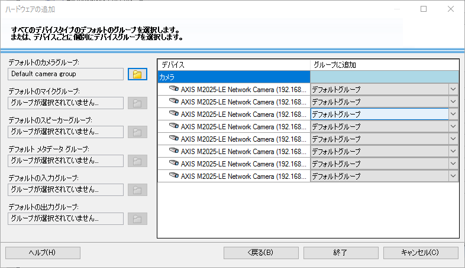Go back with the <戻る(B) button

[261, 253]
